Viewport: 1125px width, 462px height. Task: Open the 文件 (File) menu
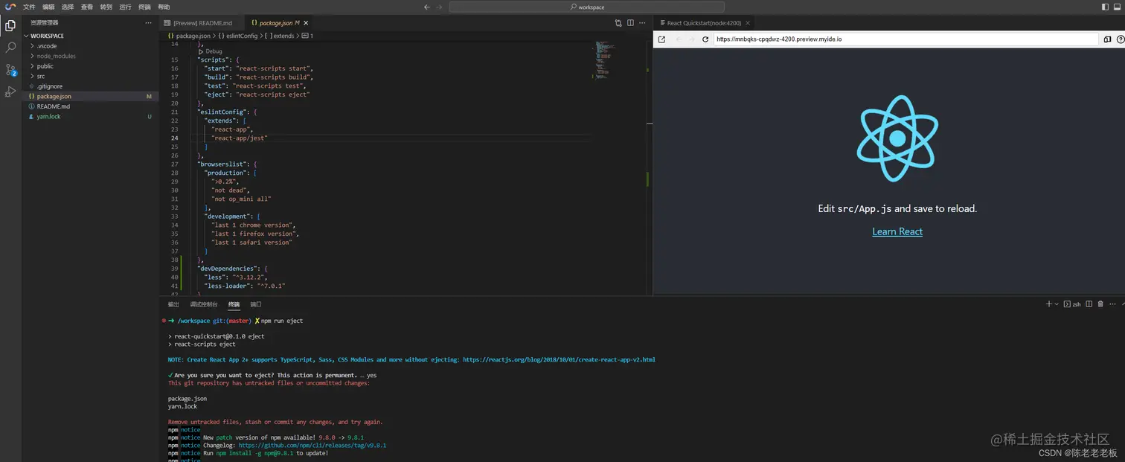[29, 7]
